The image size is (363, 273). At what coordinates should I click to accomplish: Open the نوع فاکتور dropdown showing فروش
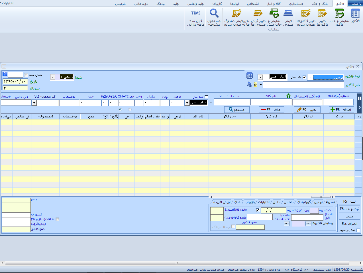pos(310,77)
